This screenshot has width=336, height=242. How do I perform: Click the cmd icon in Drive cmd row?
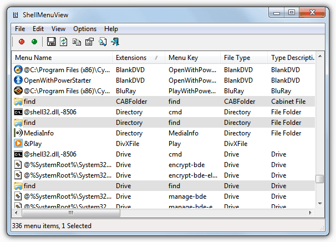[x=18, y=154]
